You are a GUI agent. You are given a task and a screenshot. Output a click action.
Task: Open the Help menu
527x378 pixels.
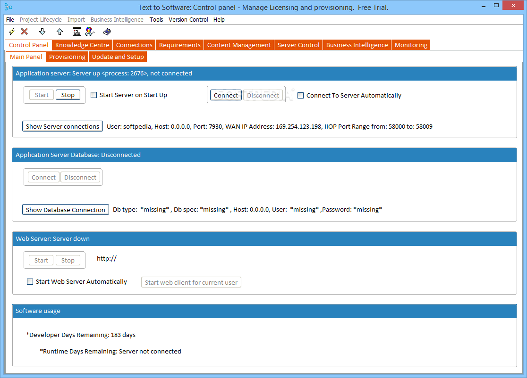(219, 19)
